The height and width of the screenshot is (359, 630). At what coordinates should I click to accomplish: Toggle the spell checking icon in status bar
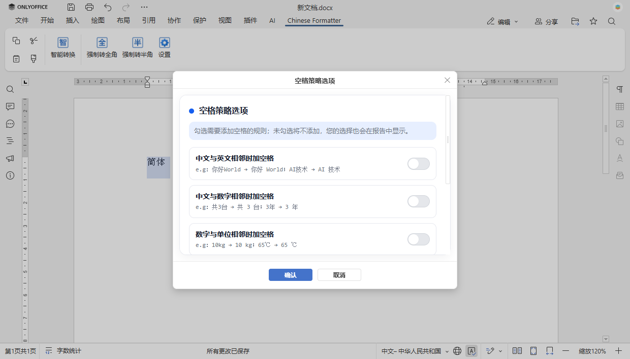(472, 351)
